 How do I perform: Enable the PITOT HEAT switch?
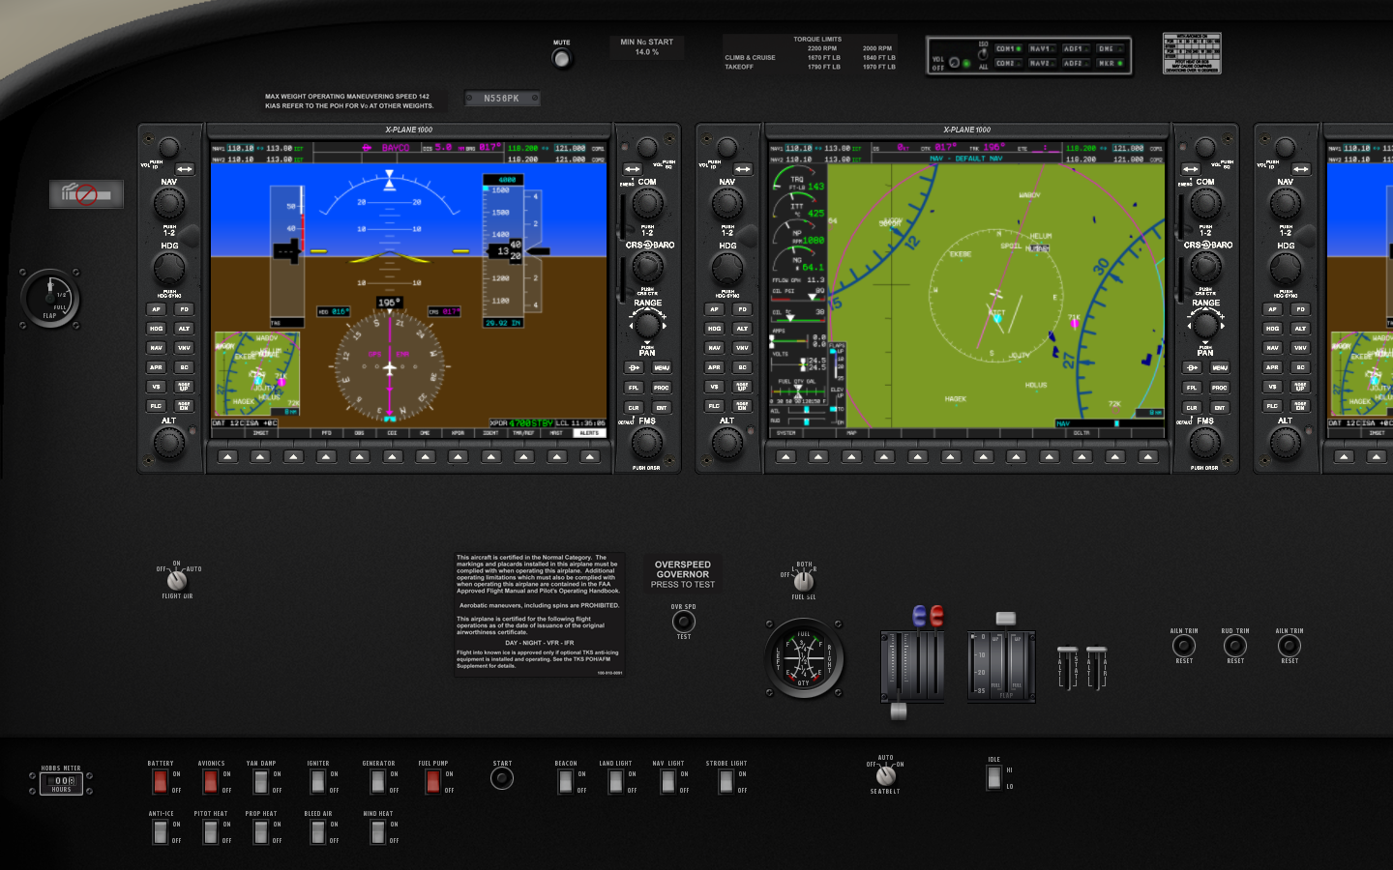210,831
